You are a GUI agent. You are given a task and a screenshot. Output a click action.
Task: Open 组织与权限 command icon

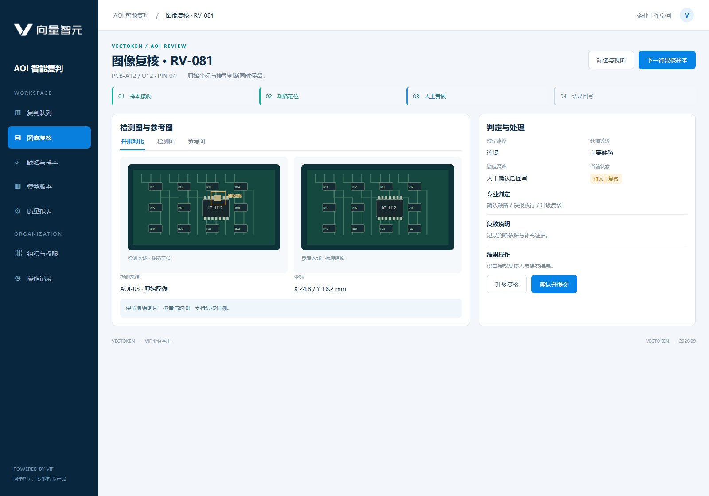[x=18, y=253]
